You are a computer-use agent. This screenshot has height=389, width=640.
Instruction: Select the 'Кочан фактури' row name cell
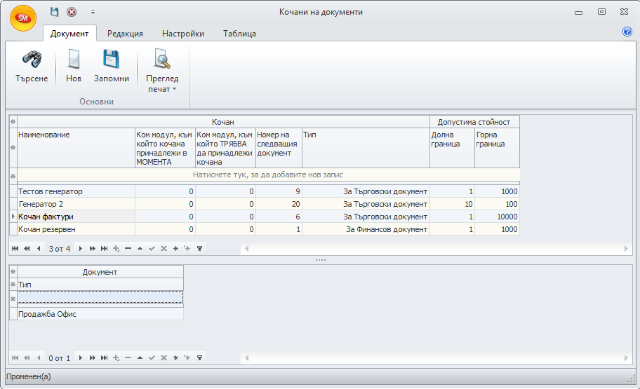point(76,217)
